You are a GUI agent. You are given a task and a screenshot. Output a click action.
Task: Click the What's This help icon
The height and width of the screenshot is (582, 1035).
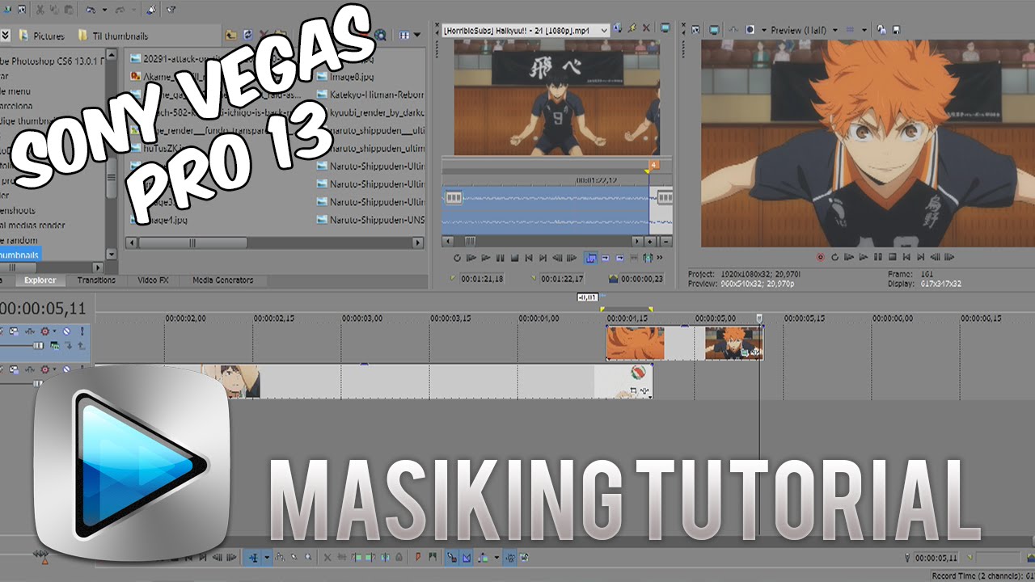[x=171, y=10]
